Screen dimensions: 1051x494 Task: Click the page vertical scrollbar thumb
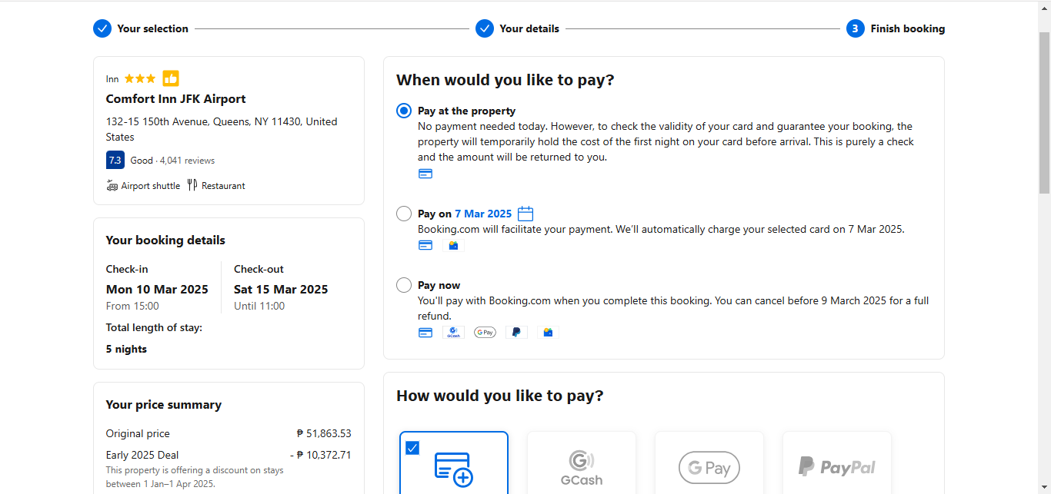pyautogui.click(x=1044, y=111)
